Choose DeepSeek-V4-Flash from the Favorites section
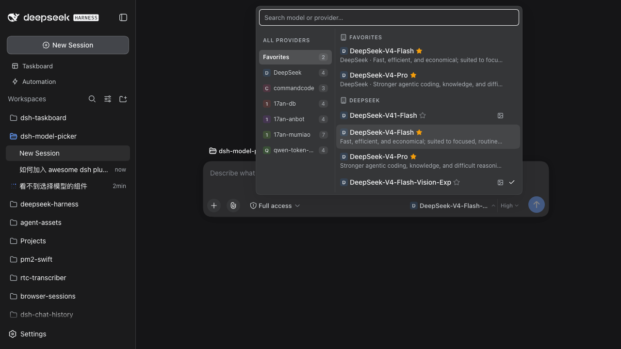621x349 pixels. click(428, 55)
